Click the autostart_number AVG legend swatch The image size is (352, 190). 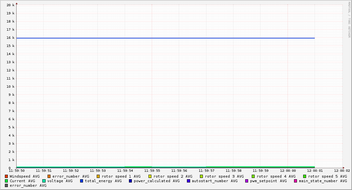pos(189,181)
